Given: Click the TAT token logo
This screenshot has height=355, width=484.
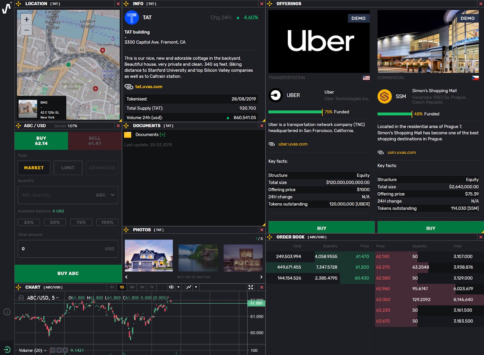Looking at the screenshot, I should click(x=132, y=18).
